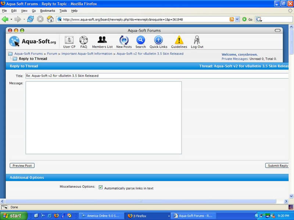This screenshot has width=294, height=220.
Task: Switch to America Online 9.0 taskbar item
Action: [x=101, y=216]
